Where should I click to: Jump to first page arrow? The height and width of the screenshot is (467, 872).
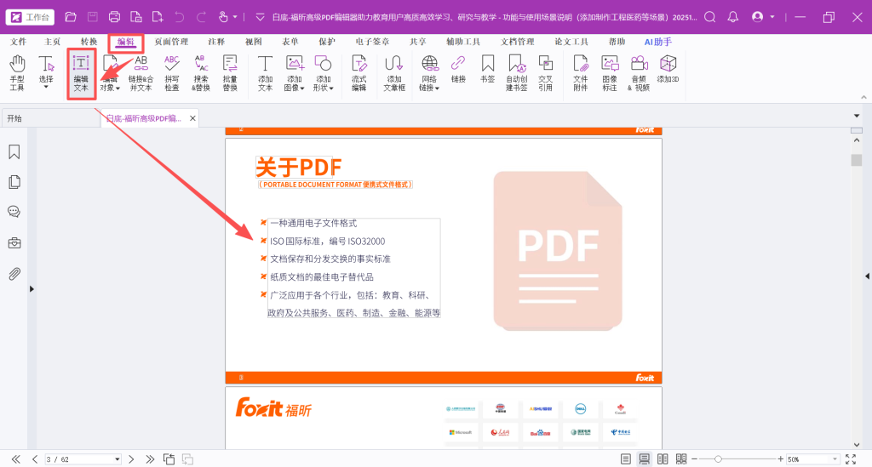click(x=15, y=459)
